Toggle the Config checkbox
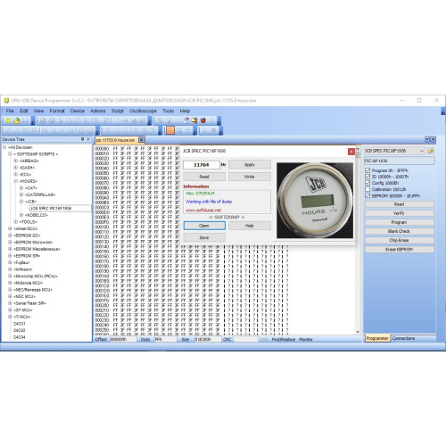446x446 pixels. pyautogui.click(x=368, y=183)
